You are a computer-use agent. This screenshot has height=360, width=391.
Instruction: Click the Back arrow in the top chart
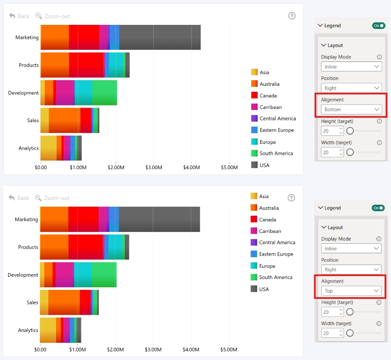[12, 16]
